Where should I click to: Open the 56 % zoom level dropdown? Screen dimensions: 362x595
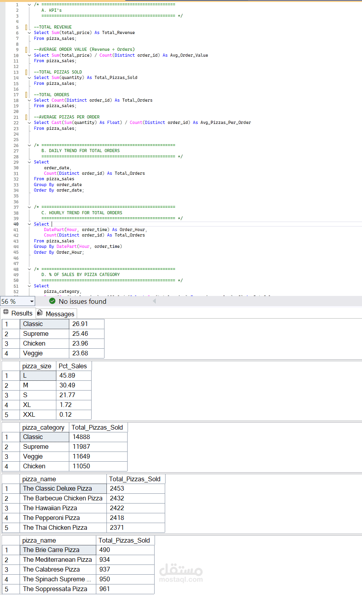point(32,301)
